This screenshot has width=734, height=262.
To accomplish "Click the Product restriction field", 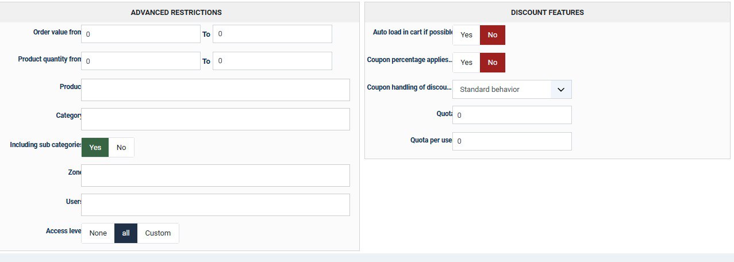I will 216,90.
